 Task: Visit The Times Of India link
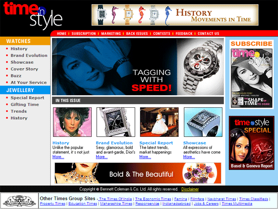click(x=115, y=199)
